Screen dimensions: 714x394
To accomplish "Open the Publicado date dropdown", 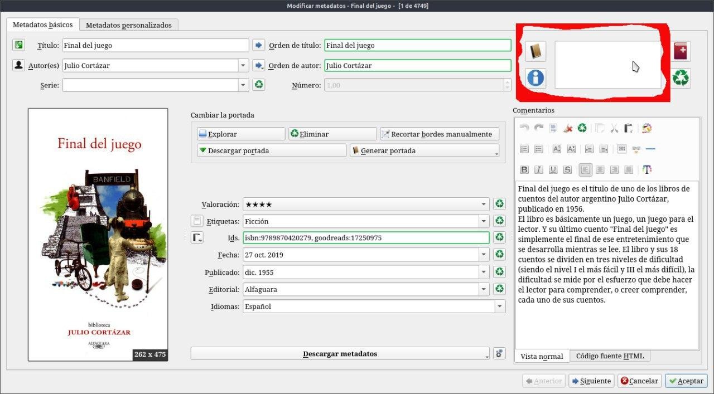I will (x=484, y=273).
